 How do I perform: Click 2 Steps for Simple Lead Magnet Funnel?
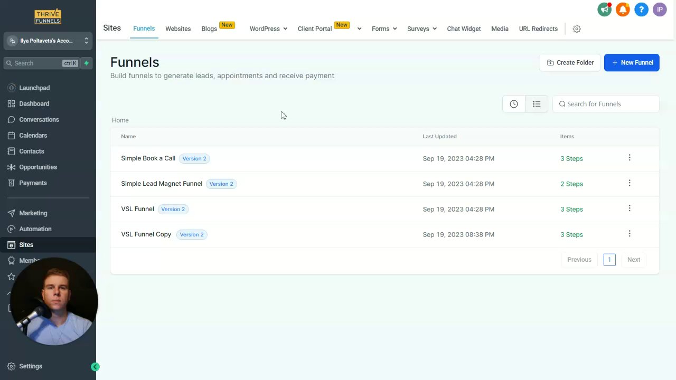pos(571,184)
